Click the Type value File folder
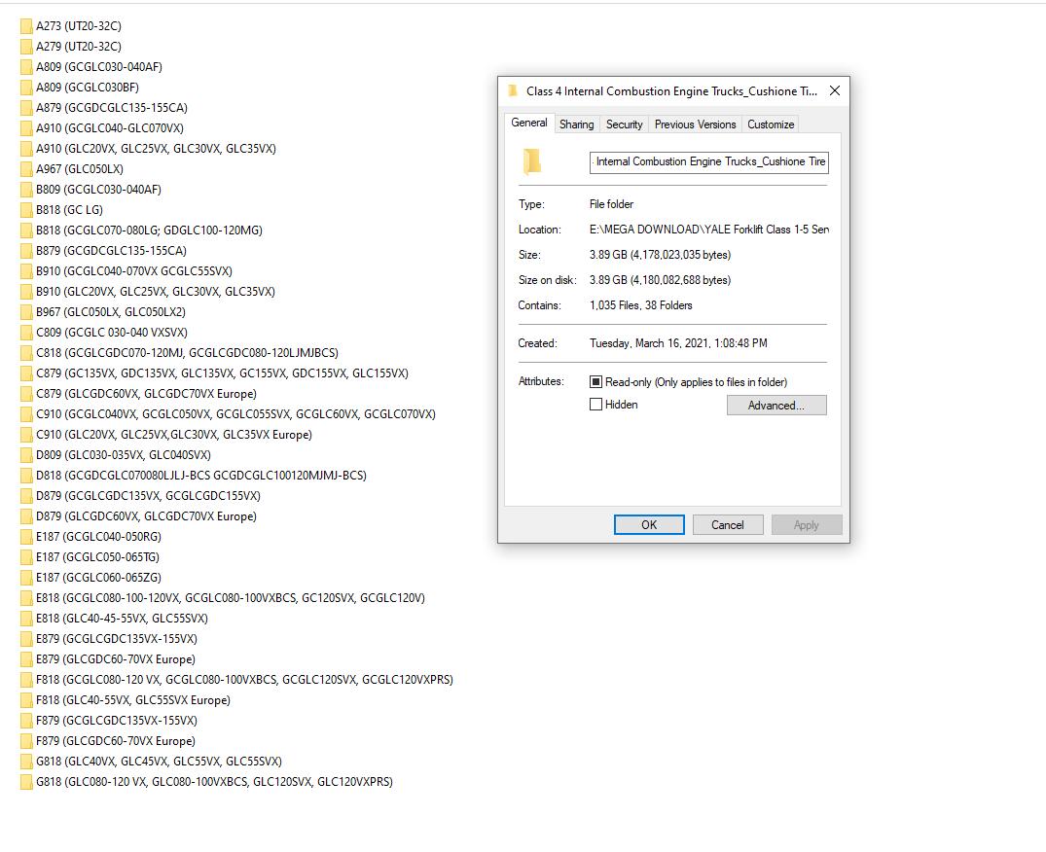The image size is (1046, 852). point(611,204)
